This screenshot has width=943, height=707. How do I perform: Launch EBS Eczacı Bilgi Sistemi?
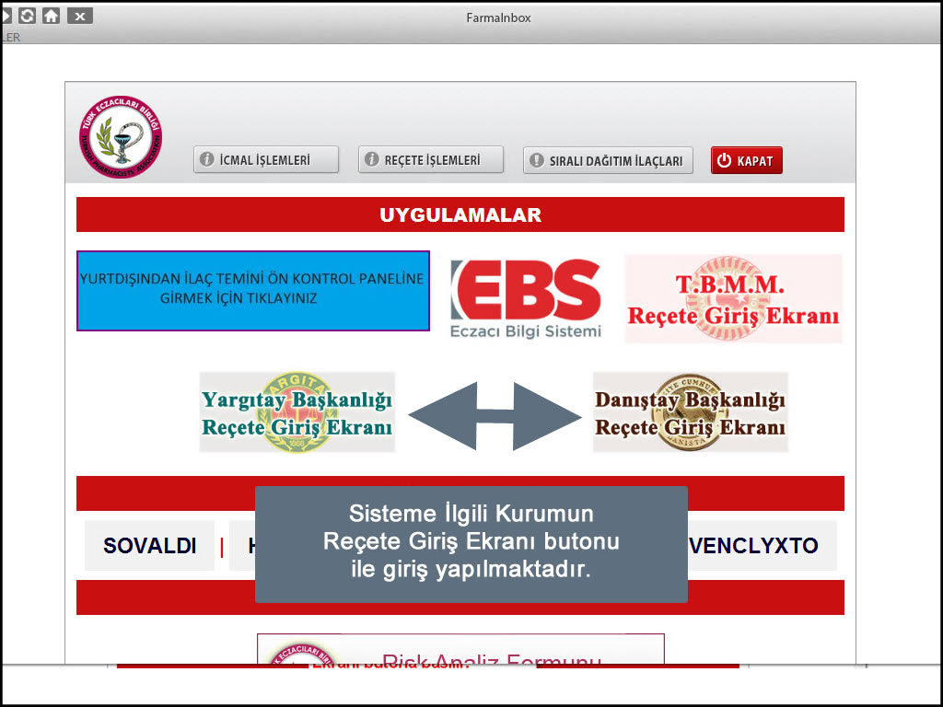[526, 299]
